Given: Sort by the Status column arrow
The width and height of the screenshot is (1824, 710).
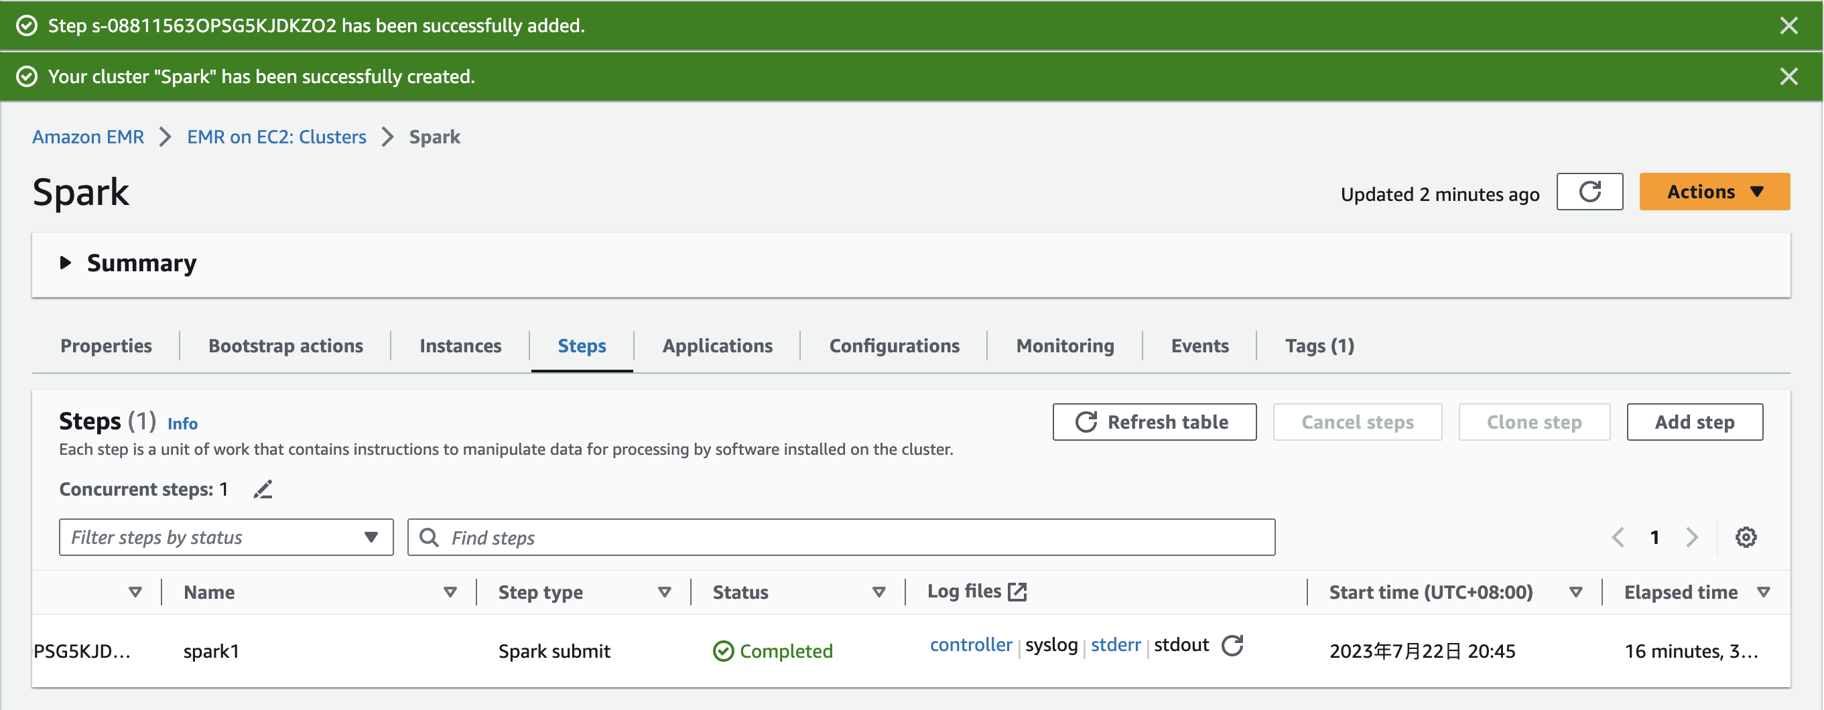Looking at the screenshot, I should coord(878,592).
